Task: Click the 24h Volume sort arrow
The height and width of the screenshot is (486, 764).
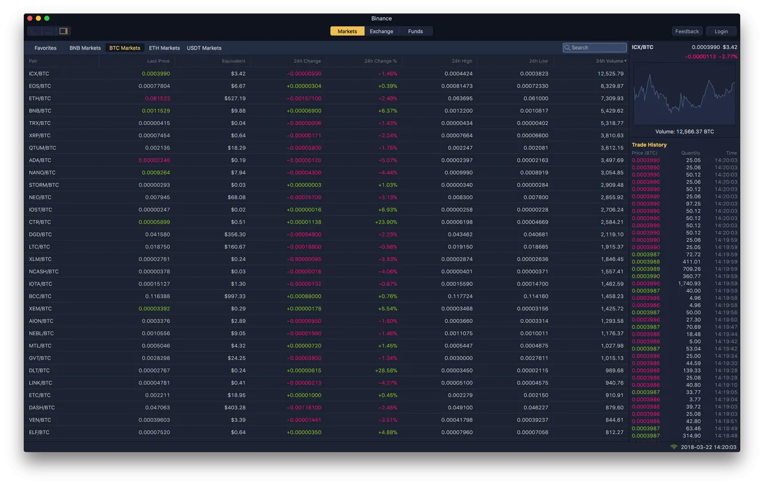Action: tap(626, 61)
